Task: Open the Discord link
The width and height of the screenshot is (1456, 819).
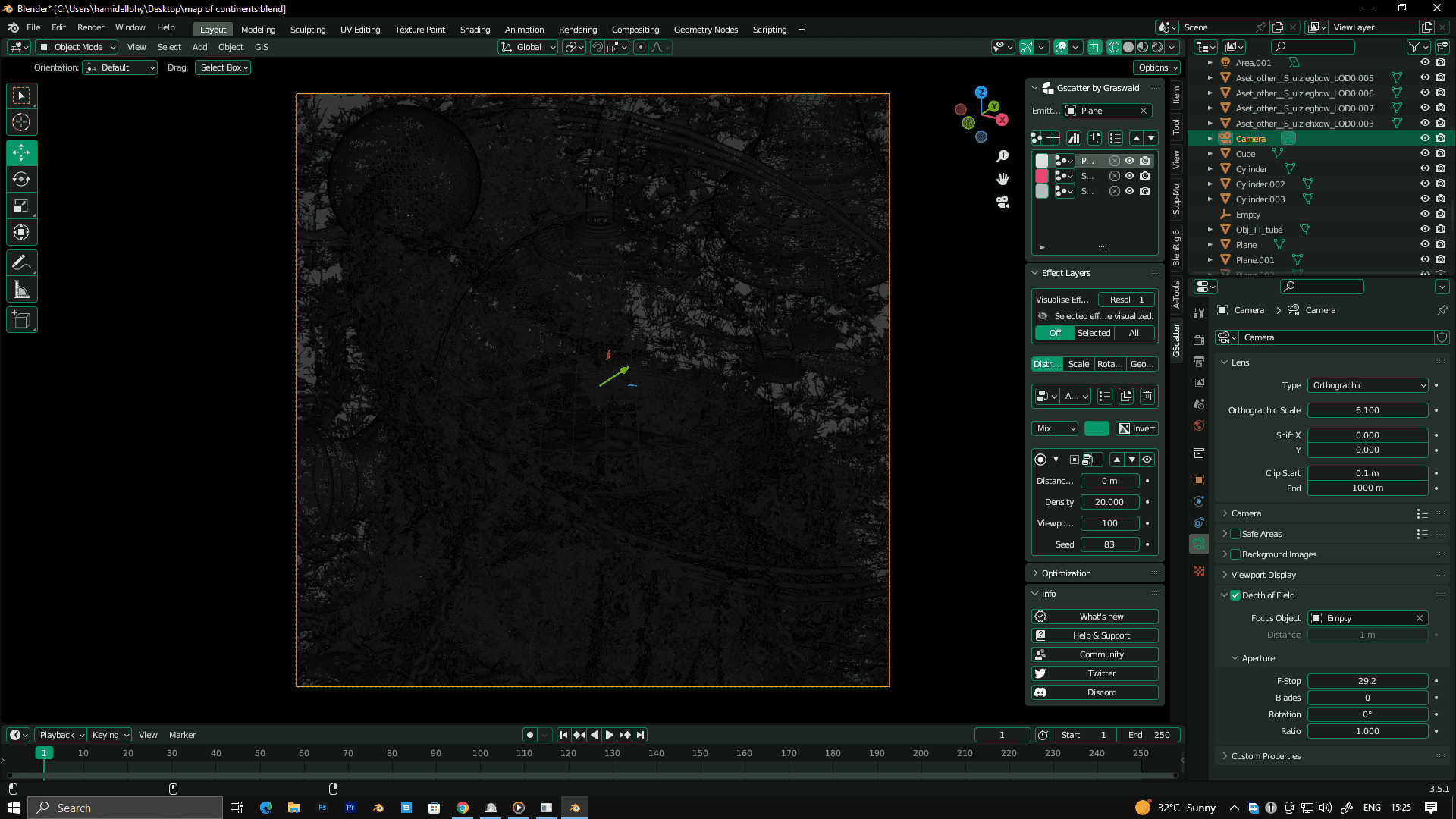Action: tap(1094, 692)
